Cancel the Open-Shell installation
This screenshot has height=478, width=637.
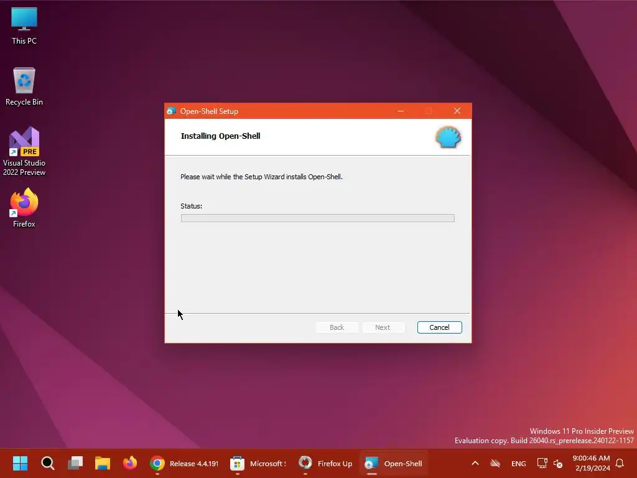(439, 327)
